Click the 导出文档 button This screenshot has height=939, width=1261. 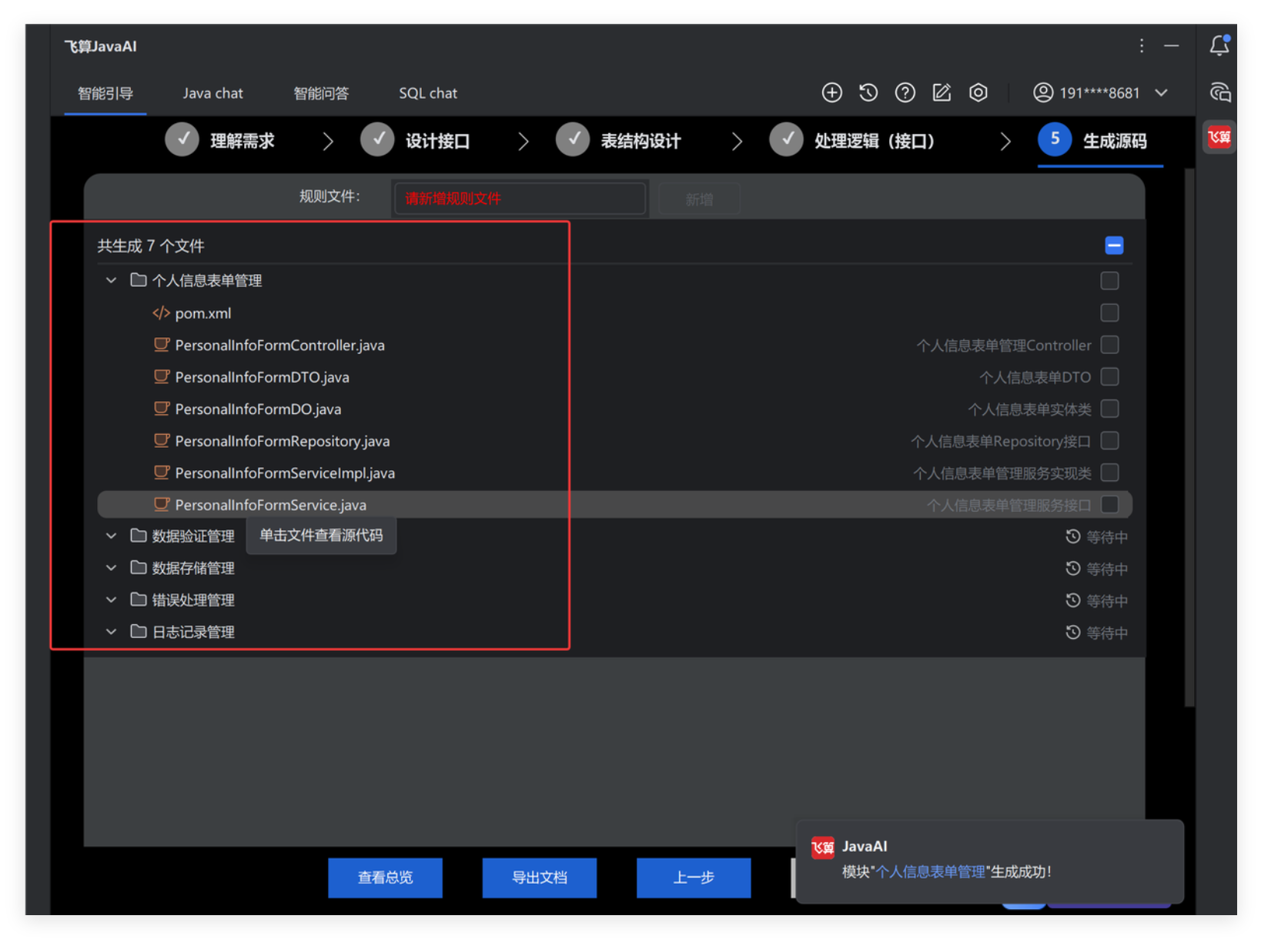pyautogui.click(x=539, y=877)
